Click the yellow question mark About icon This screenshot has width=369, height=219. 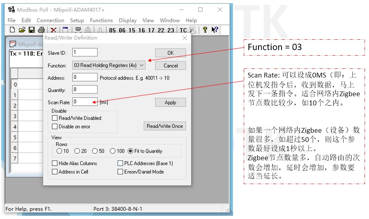205,30
